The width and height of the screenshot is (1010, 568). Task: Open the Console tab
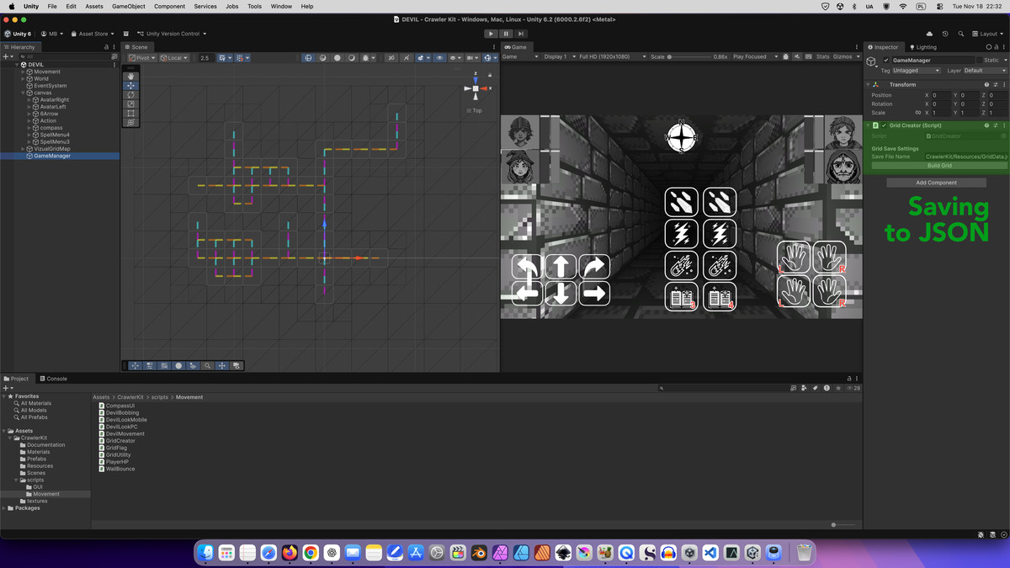[56, 378]
